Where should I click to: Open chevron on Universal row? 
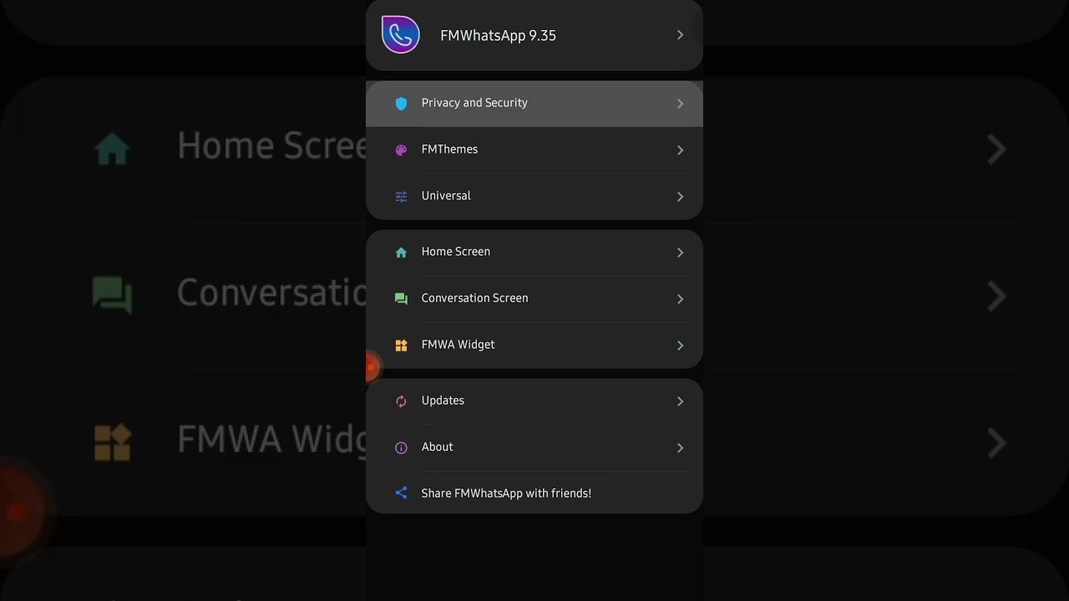[x=680, y=196]
